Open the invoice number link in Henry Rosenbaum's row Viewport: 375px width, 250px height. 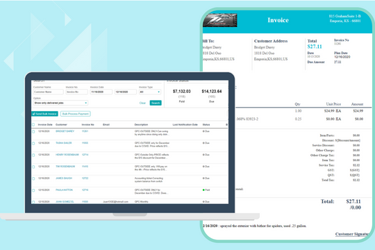pos(85,155)
